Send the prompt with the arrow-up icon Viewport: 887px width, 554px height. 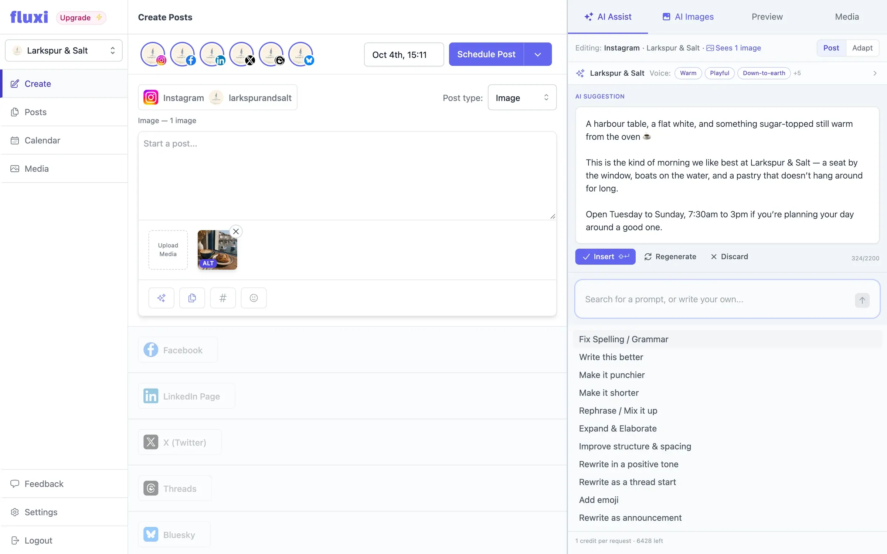point(862,300)
